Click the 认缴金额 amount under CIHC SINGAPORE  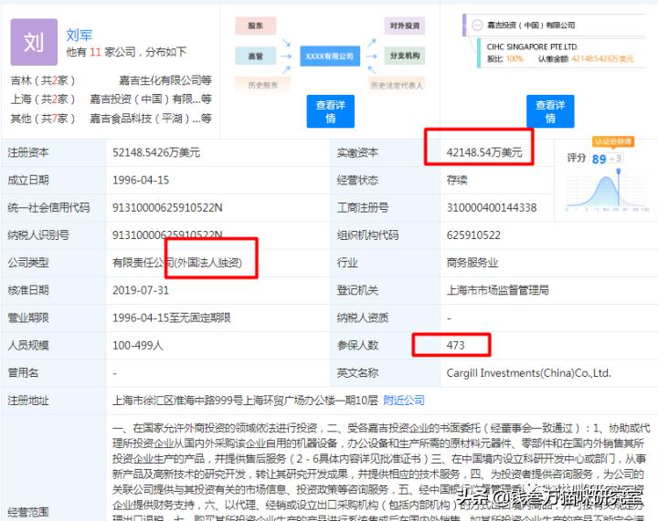(602, 58)
